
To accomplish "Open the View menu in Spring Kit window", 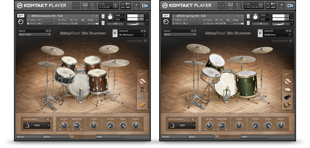I will click(x=282, y=5).
